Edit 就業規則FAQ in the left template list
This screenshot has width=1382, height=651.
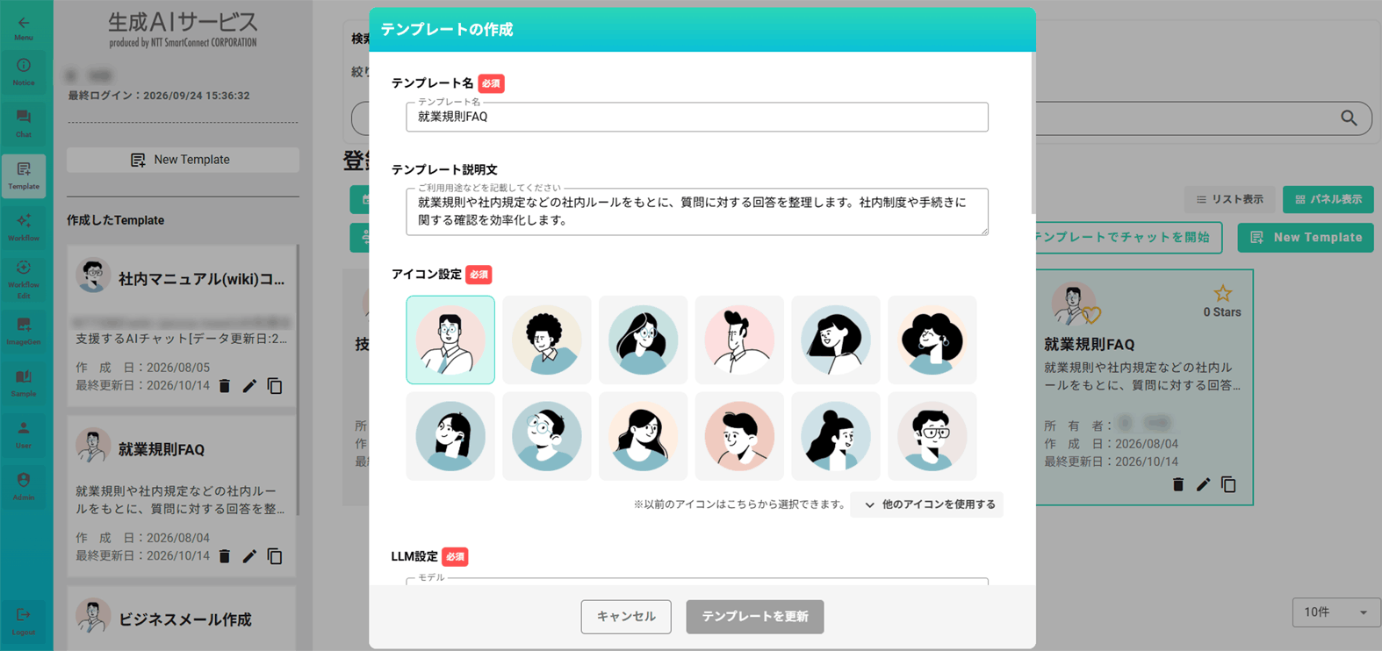point(249,556)
